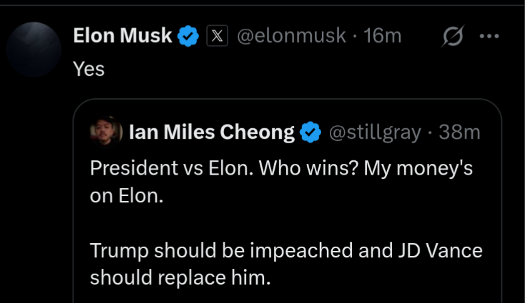
Task: Visit the @stillgray handle link
Action: tap(374, 133)
